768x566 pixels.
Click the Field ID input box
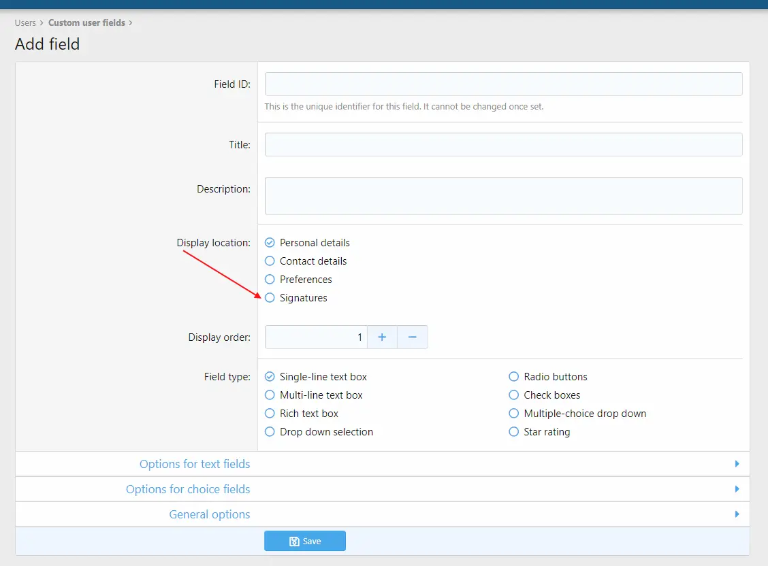[504, 84]
